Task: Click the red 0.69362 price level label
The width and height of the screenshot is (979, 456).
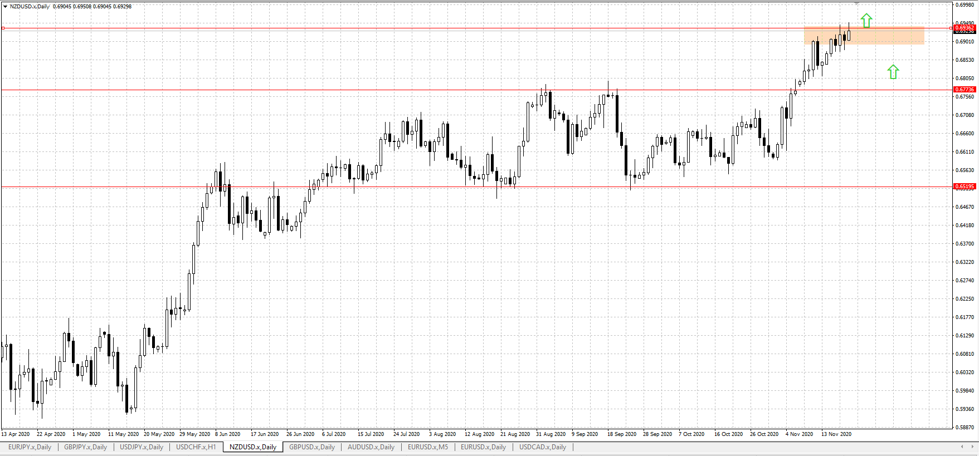Action: point(965,28)
